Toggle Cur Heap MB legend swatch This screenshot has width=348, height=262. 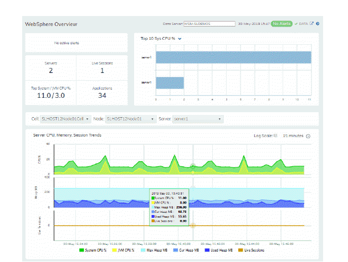[176, 250]
